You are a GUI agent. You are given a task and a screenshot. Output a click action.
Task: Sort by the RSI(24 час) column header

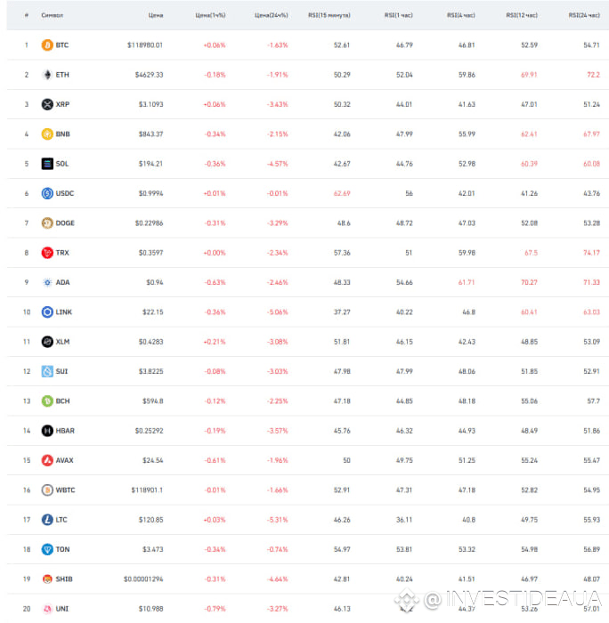point(584,15)
